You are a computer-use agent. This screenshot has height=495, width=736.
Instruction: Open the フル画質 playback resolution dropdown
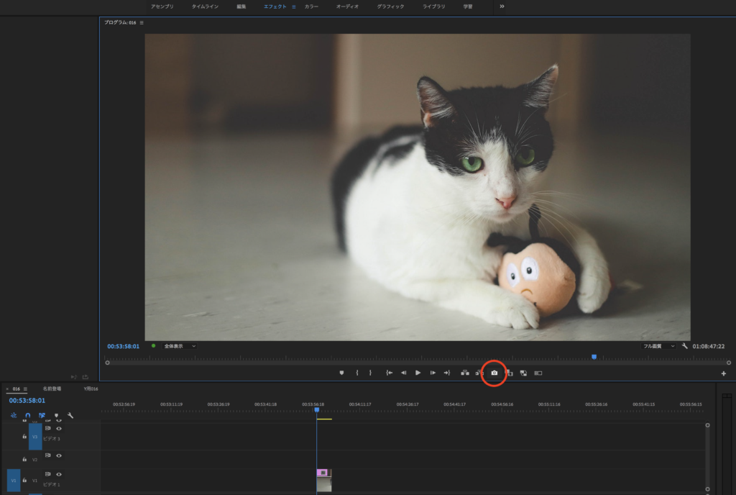coord(658,346)
